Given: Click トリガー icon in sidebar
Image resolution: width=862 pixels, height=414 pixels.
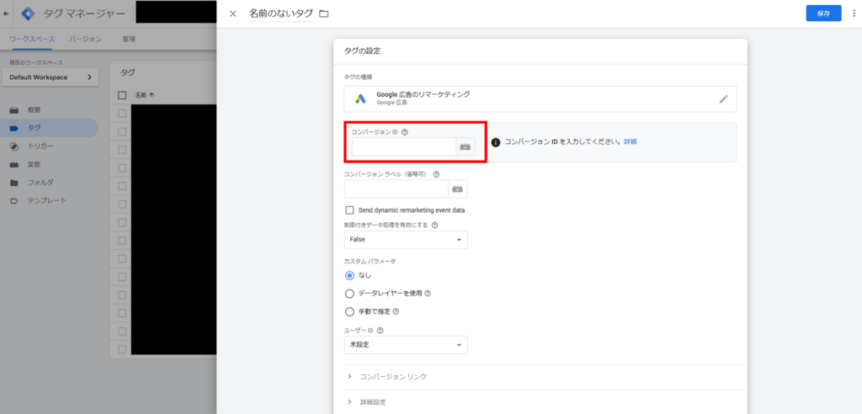Looking at the screenshot, I should (14, 146).
